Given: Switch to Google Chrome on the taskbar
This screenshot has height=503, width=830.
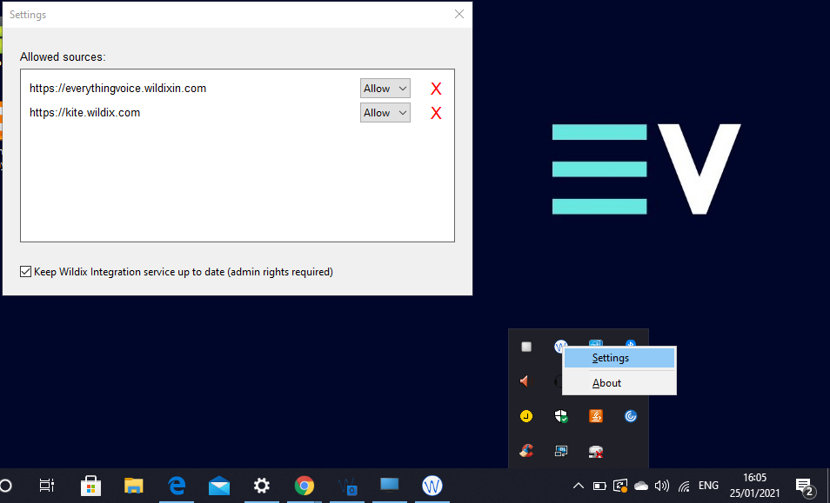Looking at the screenshot, I should tap(305, 486).
